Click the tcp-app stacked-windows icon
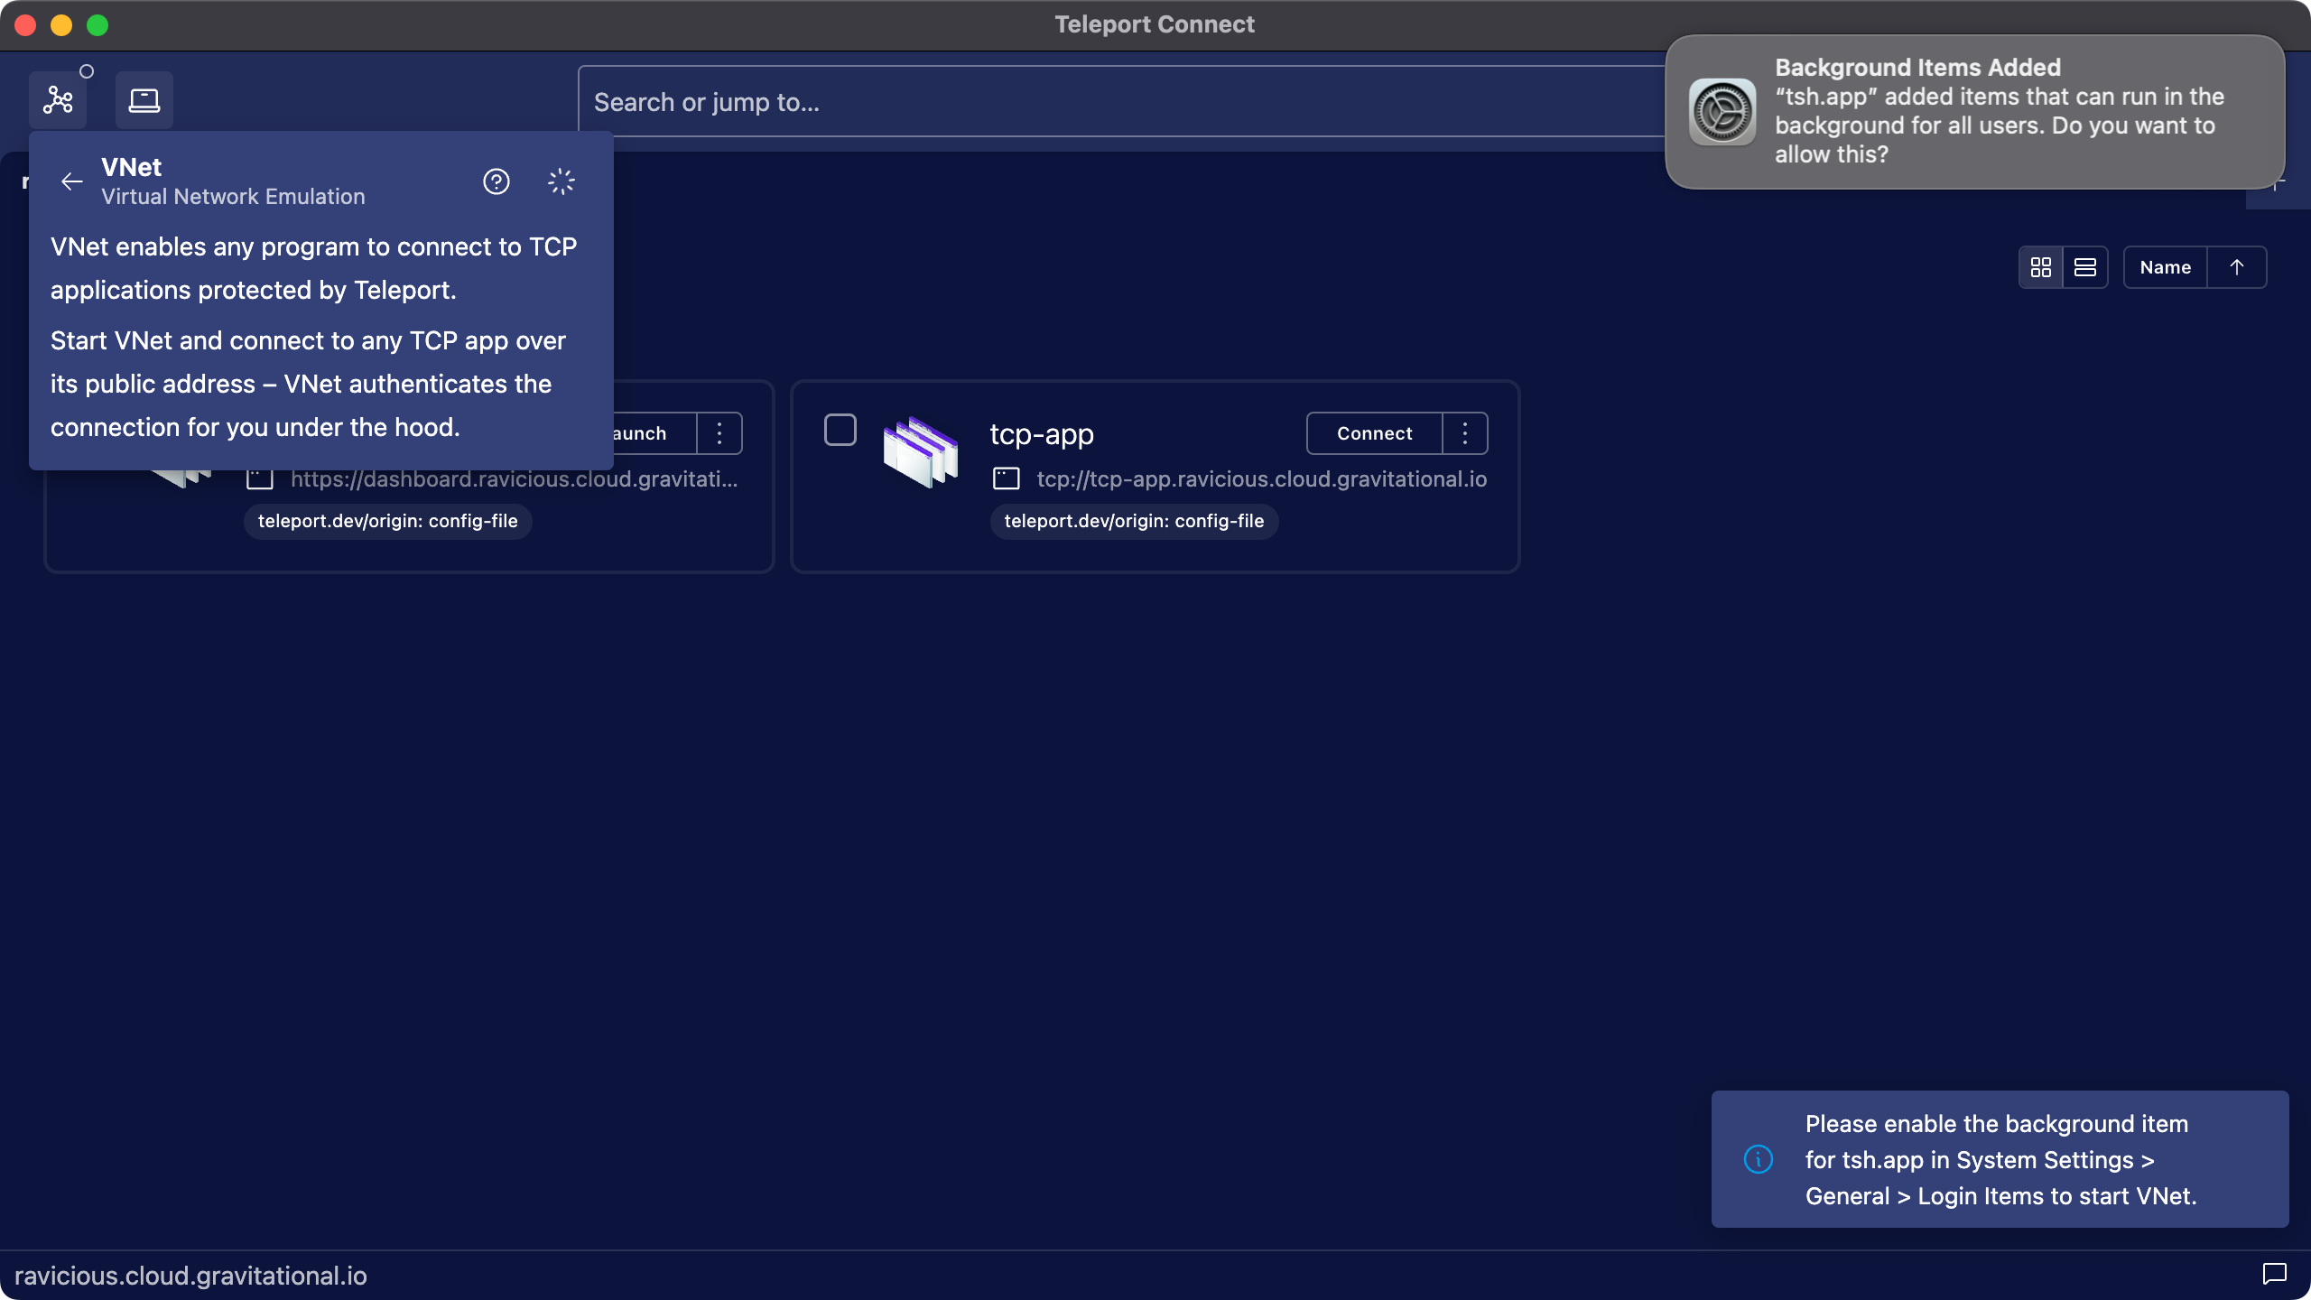The height and width of the screenshot is (1300, 2311). (x=921, y=452)
